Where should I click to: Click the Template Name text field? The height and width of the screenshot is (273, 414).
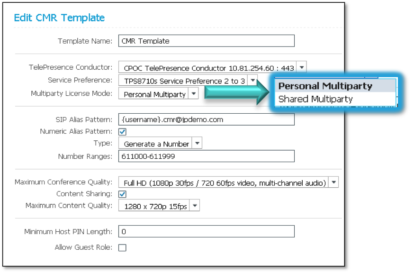(x=206, y=41)
